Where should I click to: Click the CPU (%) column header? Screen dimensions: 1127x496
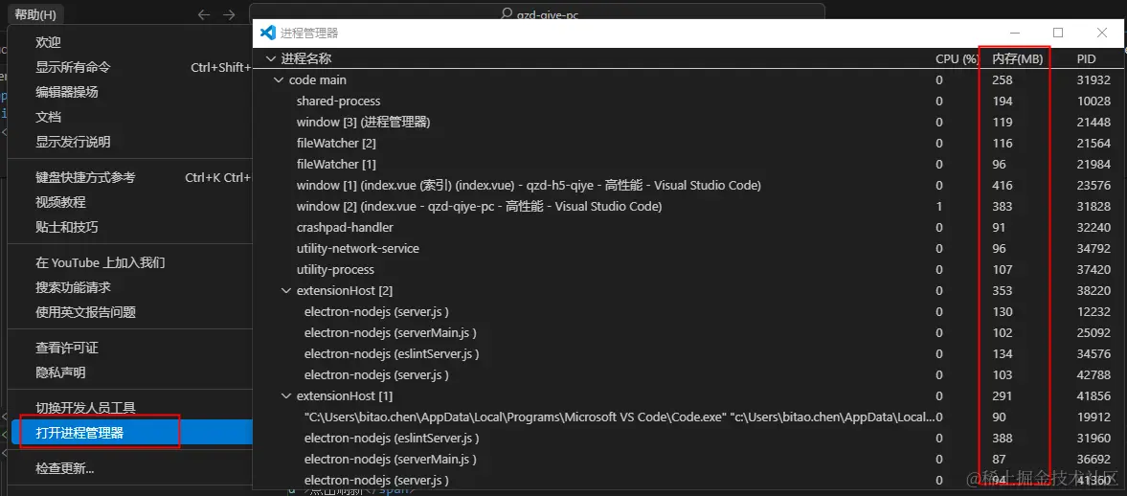coord(957,59)
